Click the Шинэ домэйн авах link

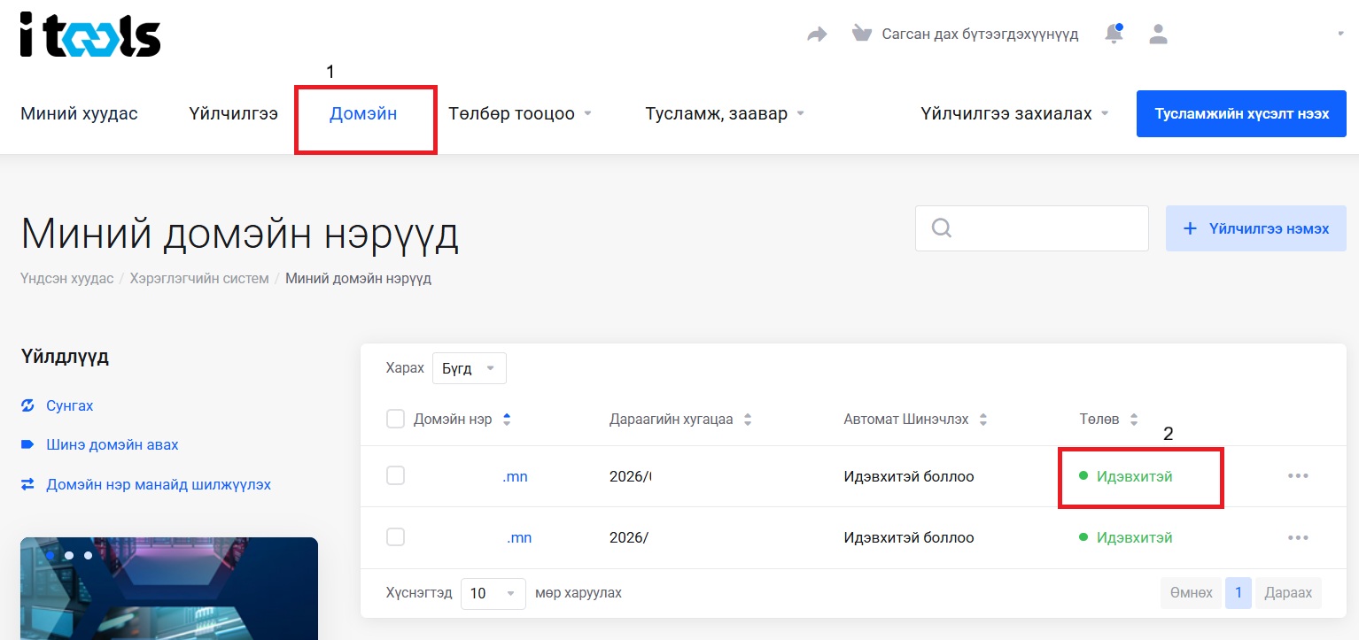click(x=112, y=444)
